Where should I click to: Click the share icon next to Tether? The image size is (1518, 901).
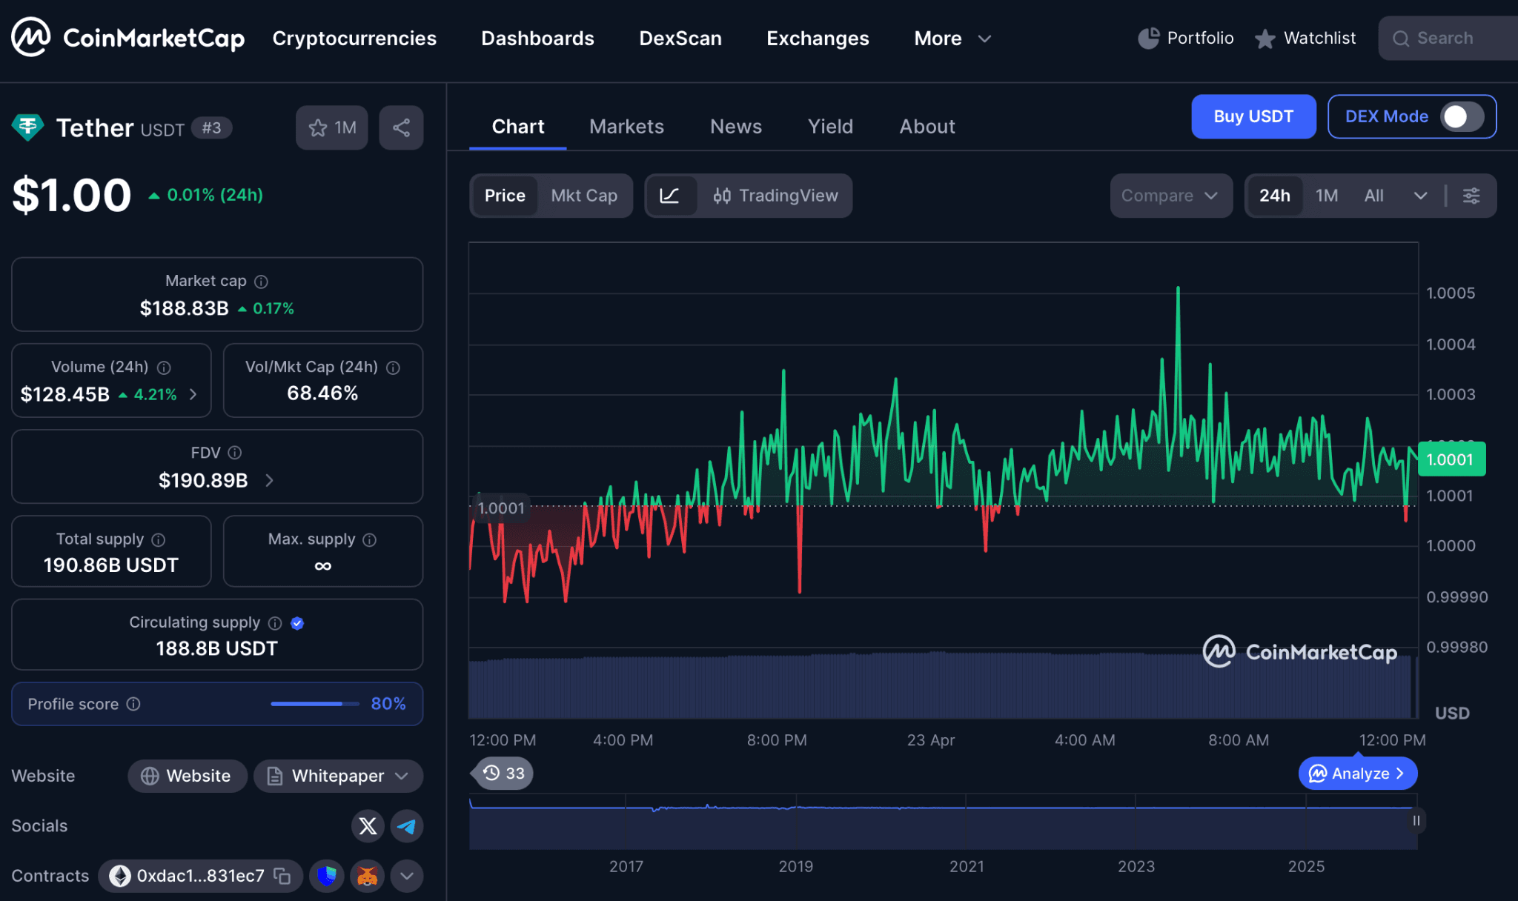[401, 127]
